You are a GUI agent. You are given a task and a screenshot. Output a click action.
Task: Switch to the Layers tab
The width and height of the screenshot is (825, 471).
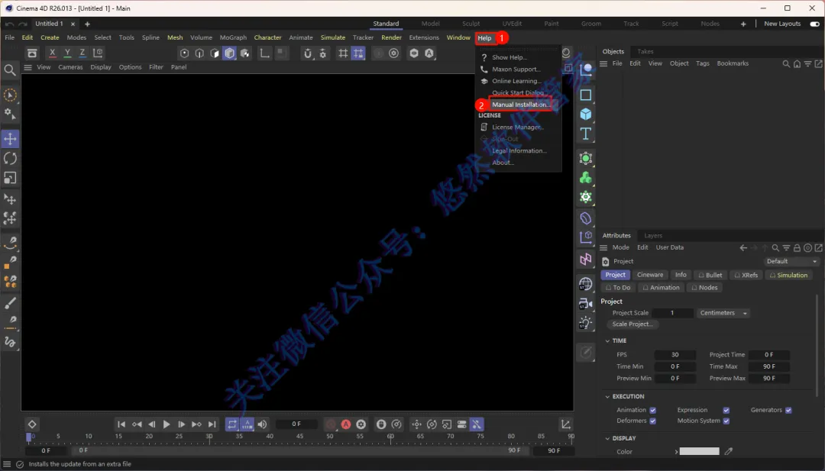pyautogui.click(x=653, y=235)
